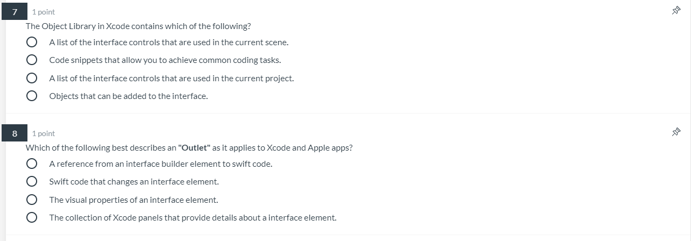Choose "Swift code that changes an interface element"

pyautogui.click(x=32, y=182)
